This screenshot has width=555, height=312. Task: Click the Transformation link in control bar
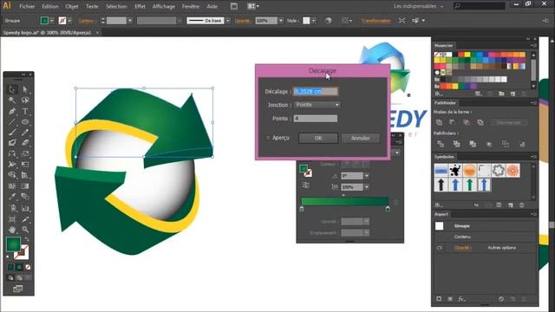click(x=375, y=21)
